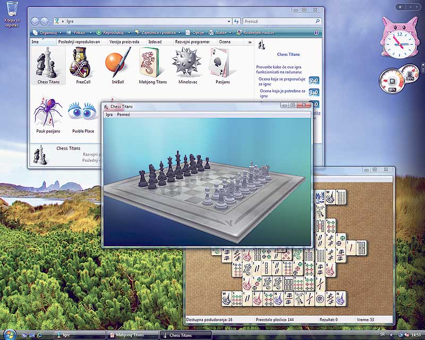Go back in Igre window

coord(35,21)
